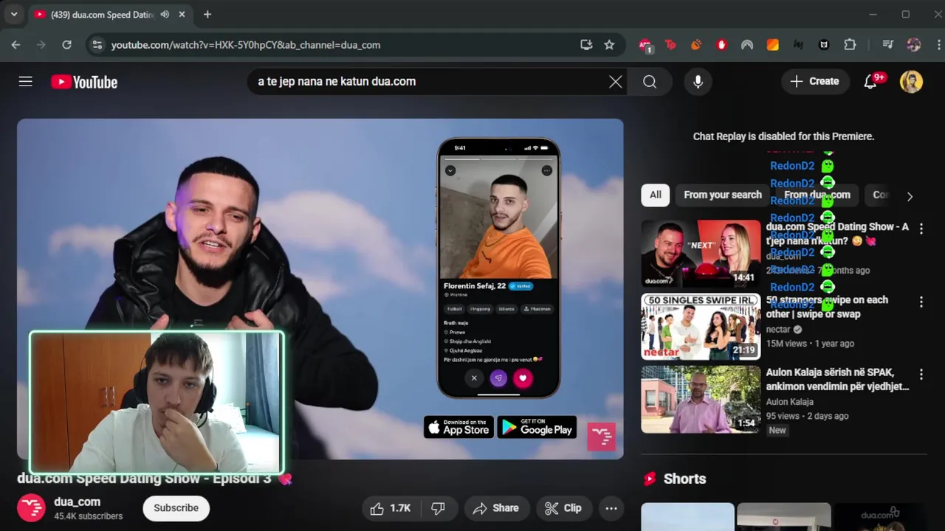Subscribe to the dua_com channel
This screenshot has width=945, height=531.
pos(176,508)
